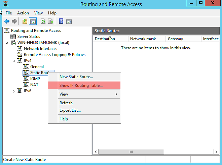Click the Export List toolbar icon
Viewport: 222px width, 165px height.
(51, 21)
